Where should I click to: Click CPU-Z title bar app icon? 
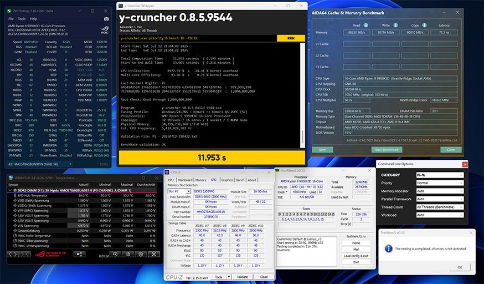coord(167,172)
